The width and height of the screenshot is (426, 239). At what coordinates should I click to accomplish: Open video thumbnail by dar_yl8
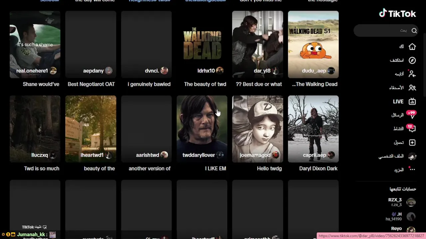click(x=258, y=44)
